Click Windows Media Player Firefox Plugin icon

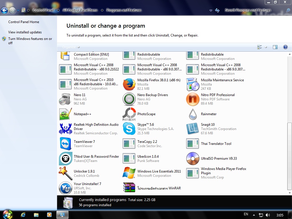(x=192, y=173)
